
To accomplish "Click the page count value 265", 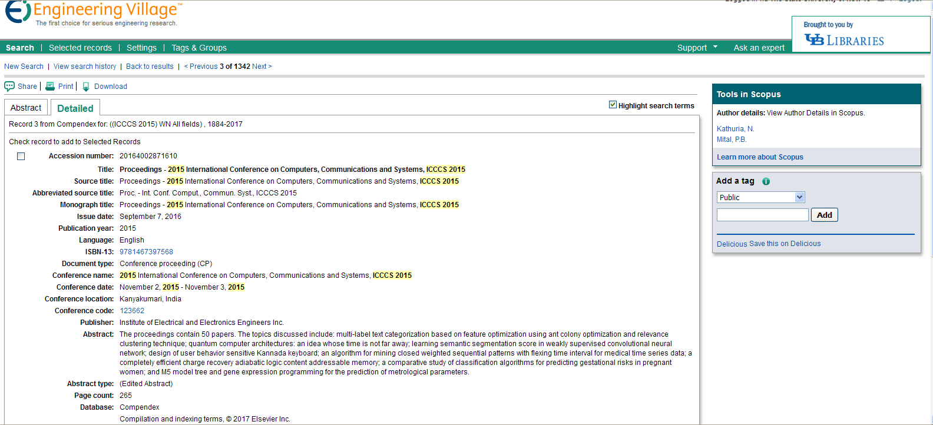I will (125, 396).
